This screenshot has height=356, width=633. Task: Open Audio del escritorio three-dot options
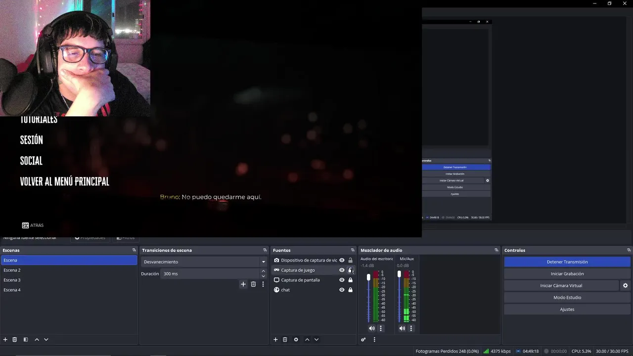[x=381, y=328]
